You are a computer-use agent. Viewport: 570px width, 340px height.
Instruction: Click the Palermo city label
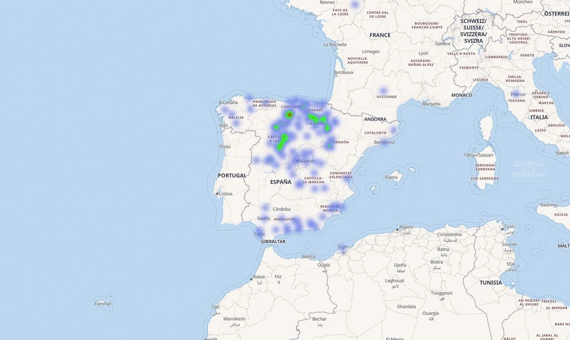click(x=549, y=205)
